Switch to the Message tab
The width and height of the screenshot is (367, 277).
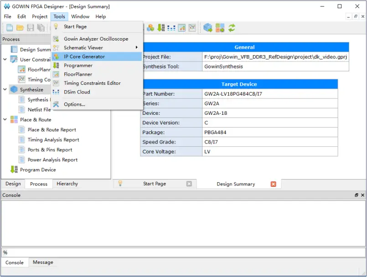43,262
